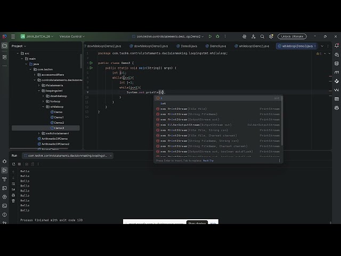Switch to whileloop\Demo2.java tab
The image size is (341, 256).
coord(252,46)
